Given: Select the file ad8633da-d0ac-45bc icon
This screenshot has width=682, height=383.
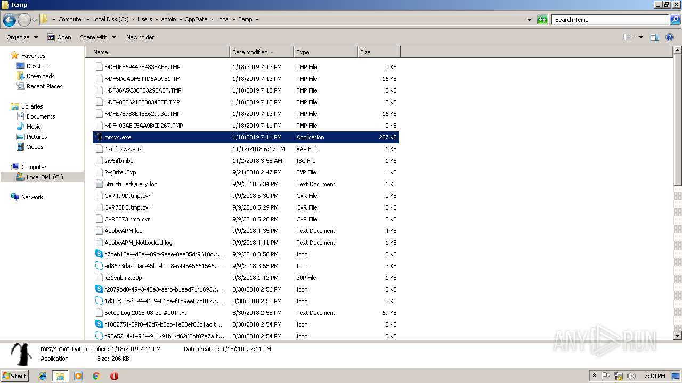Looking at the screenshot, I should coord(99,266).
